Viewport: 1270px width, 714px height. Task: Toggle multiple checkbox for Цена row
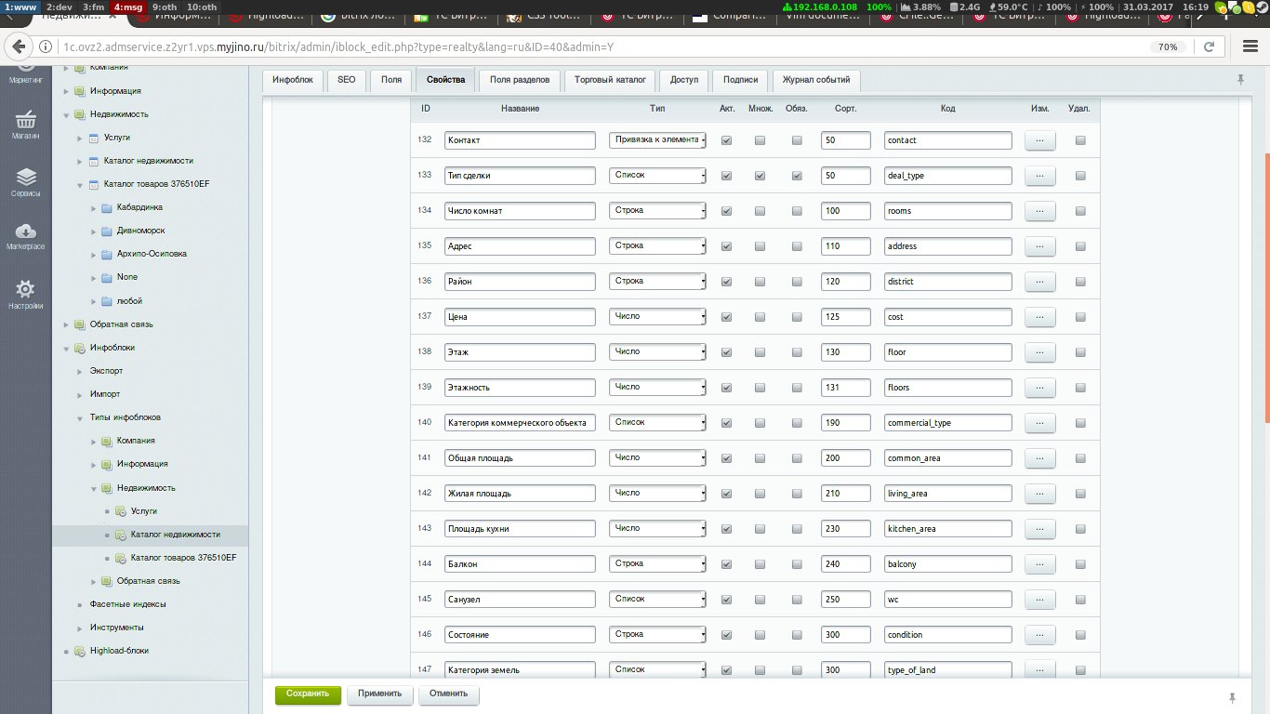click(761, 317)
